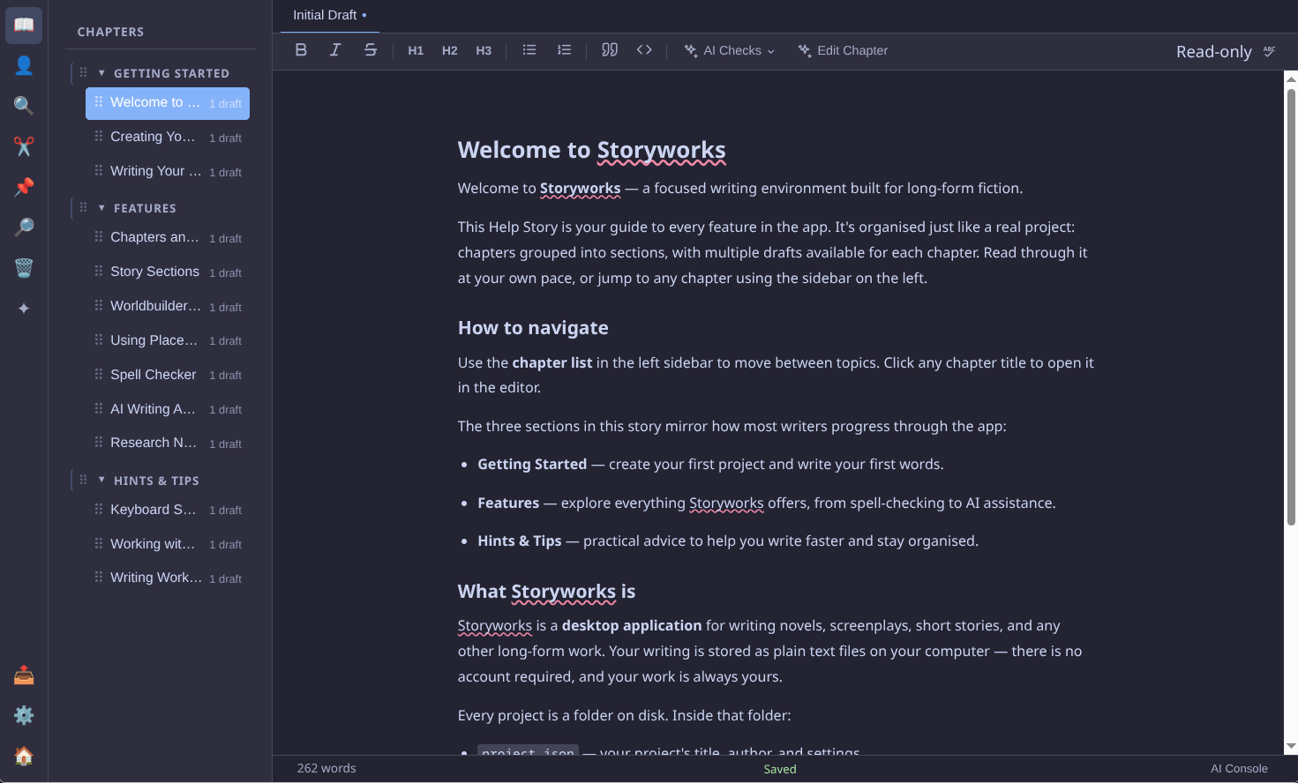The height and width of the screenshot is (783, 1298).
Task: Open the book (chapters) sidebar icon
Action: click(x=24, y=26)
